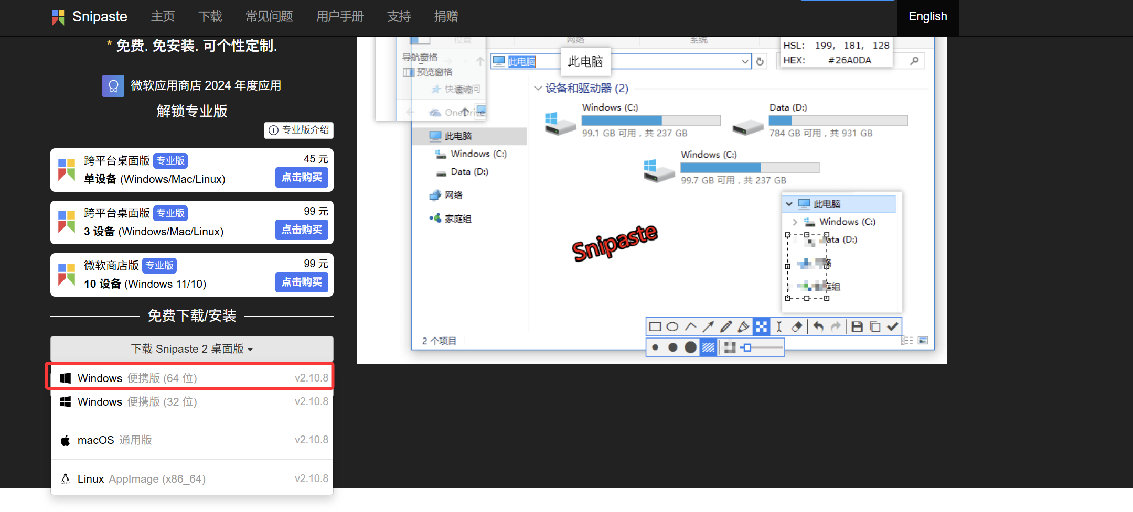The image size is (1133, 512).
Task: Choose Windows 便携版 (64 位) download
Action: point(192,378)
